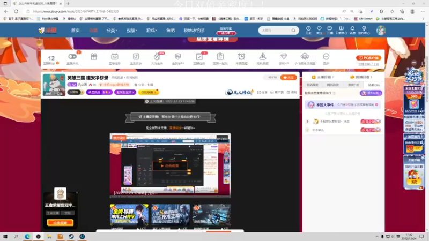Switch to the first ranking tab
The height and width of the screenshot is (241, 429).
(312, 85)
